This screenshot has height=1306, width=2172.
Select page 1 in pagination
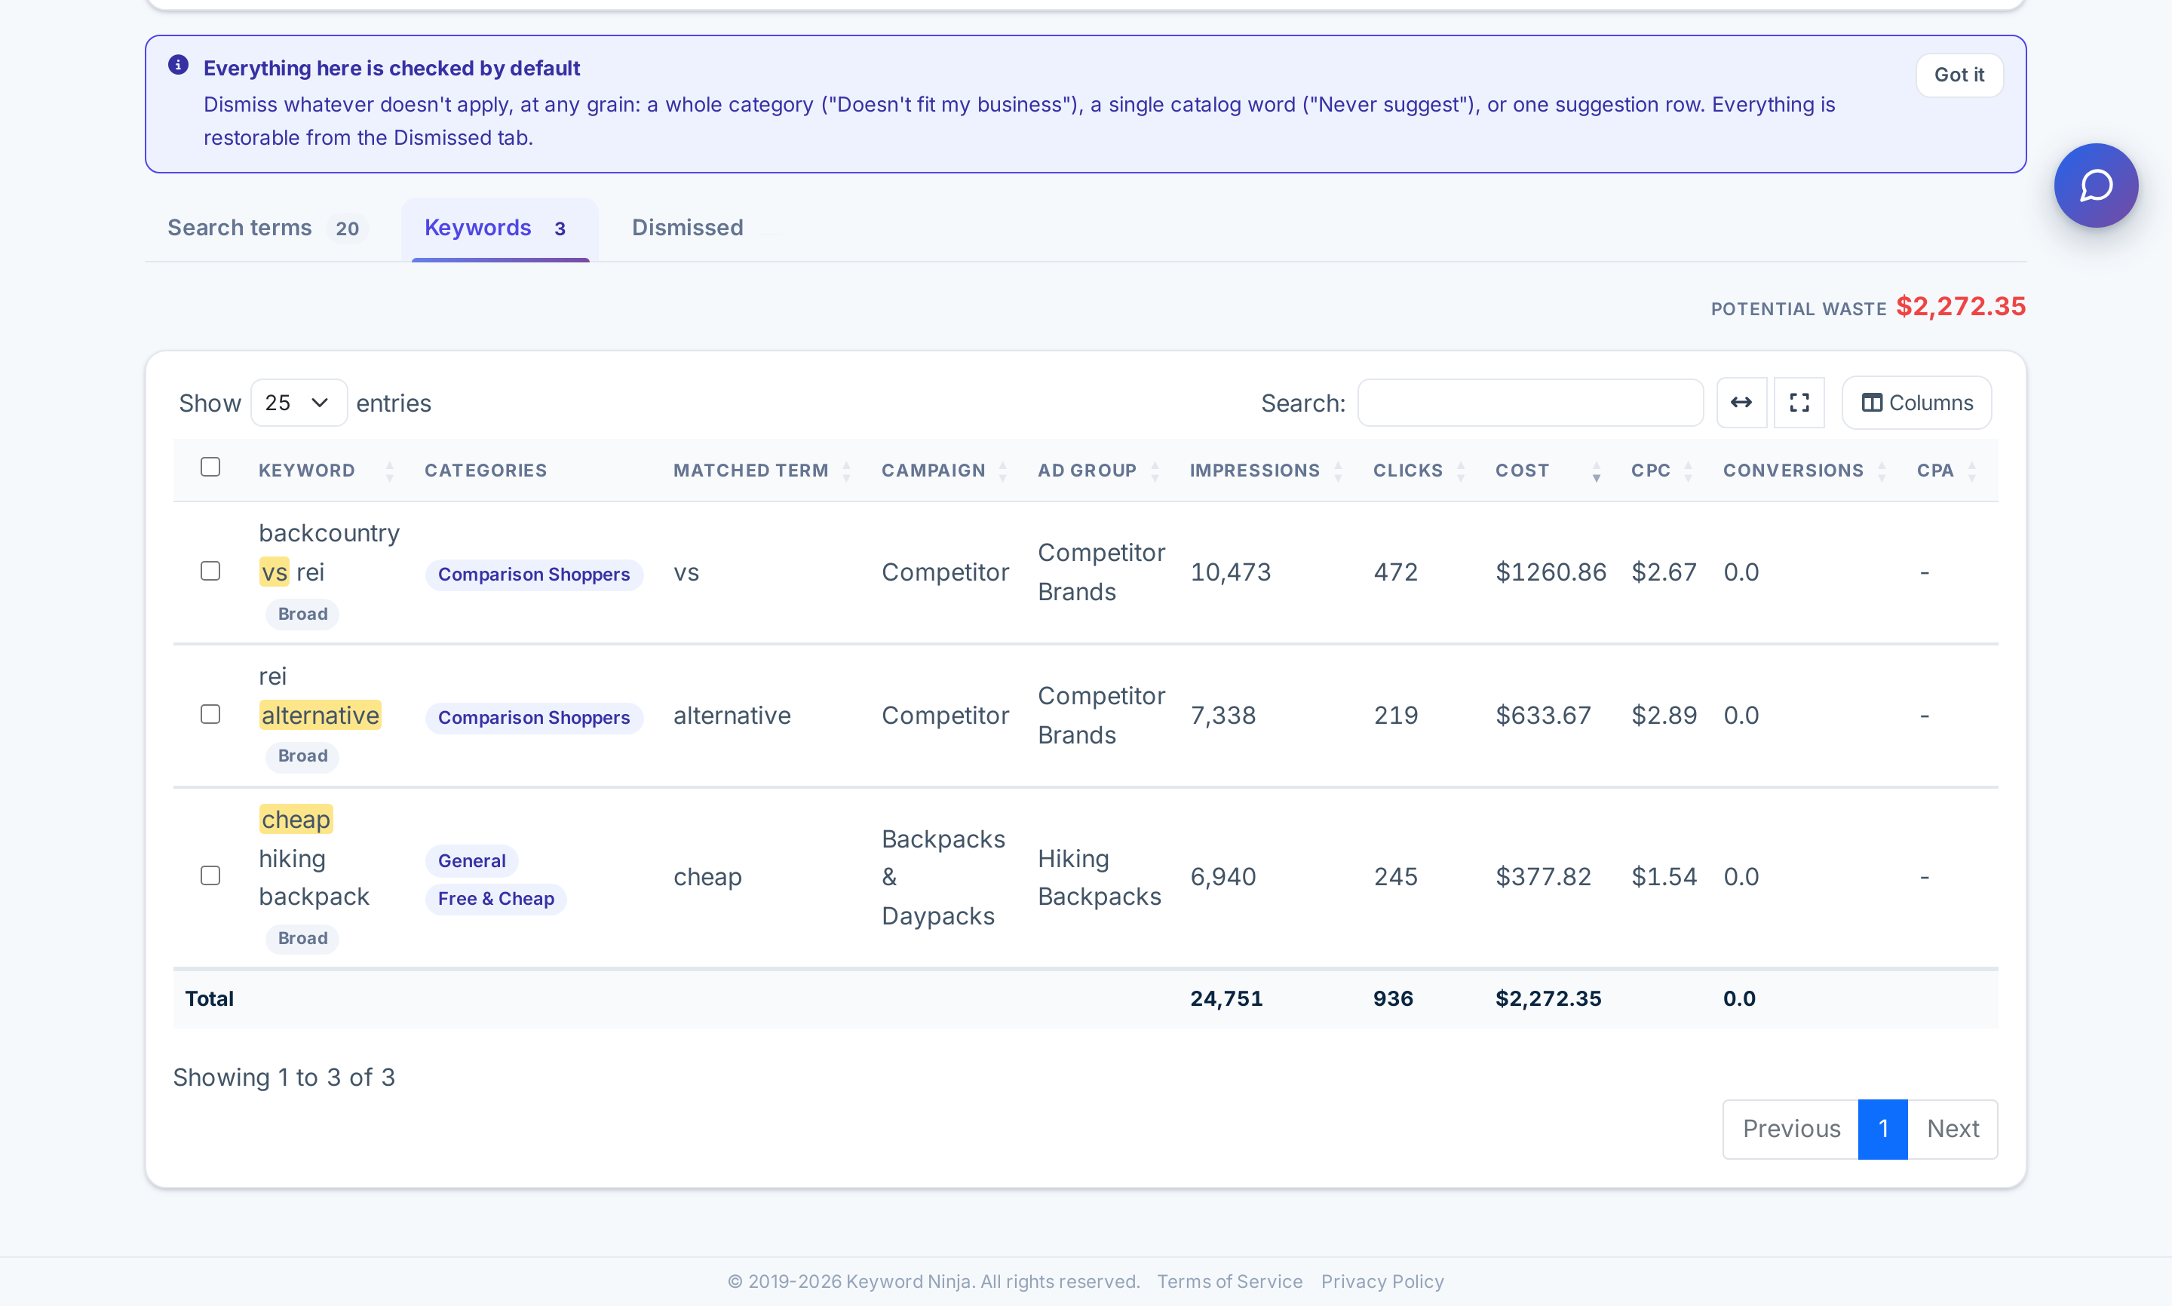pos(1882,1129)
